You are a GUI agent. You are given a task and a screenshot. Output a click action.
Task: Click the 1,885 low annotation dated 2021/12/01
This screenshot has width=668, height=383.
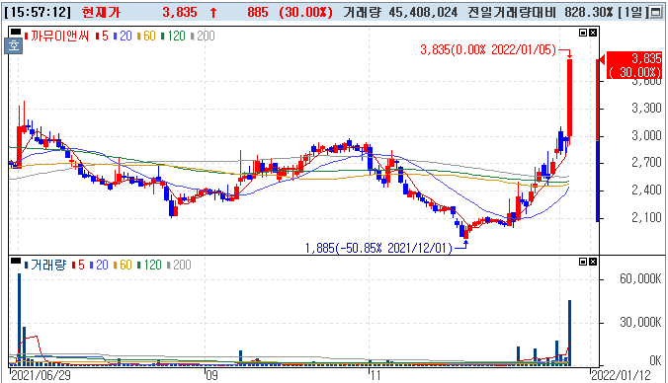[378, 248]
